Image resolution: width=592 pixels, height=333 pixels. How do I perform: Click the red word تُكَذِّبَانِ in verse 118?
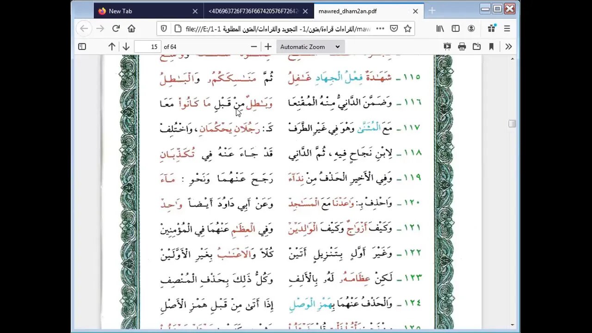(x=178, y=154)
